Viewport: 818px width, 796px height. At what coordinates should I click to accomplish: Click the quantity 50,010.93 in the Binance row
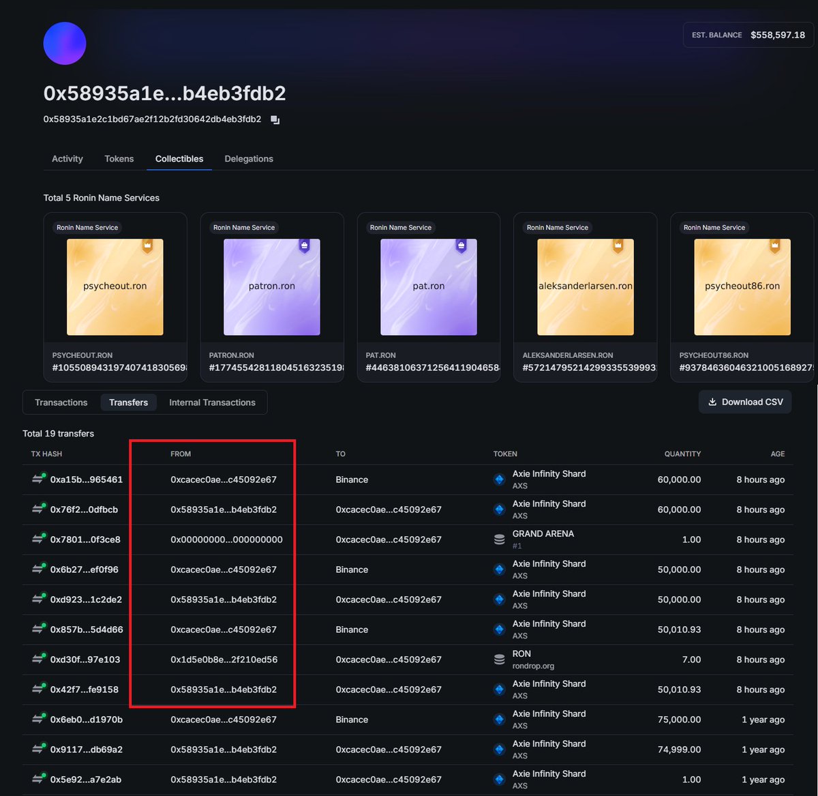679,630
